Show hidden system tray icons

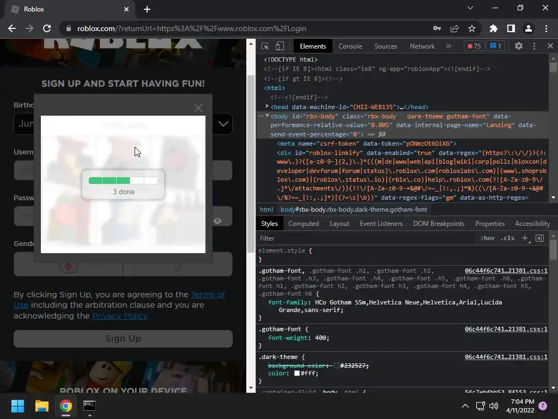point(465,406)
